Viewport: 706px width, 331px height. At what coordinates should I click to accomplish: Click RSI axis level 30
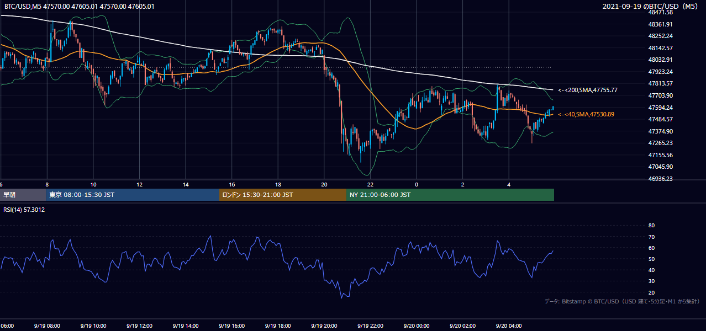651,281
